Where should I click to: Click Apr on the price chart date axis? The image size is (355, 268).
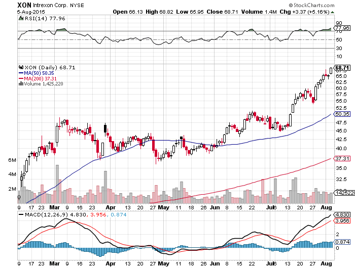(111, 207)
